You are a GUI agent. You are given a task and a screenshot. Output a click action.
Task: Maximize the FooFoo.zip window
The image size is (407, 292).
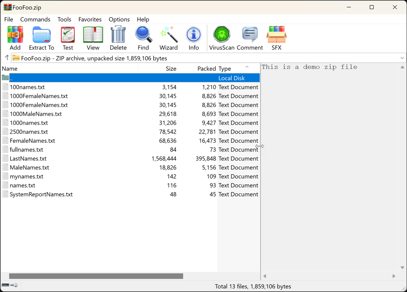pyautogui.click(x=371, y=7)
